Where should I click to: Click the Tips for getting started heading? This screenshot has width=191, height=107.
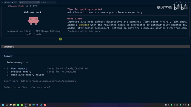pyautogui.click(x=85, y=9)
